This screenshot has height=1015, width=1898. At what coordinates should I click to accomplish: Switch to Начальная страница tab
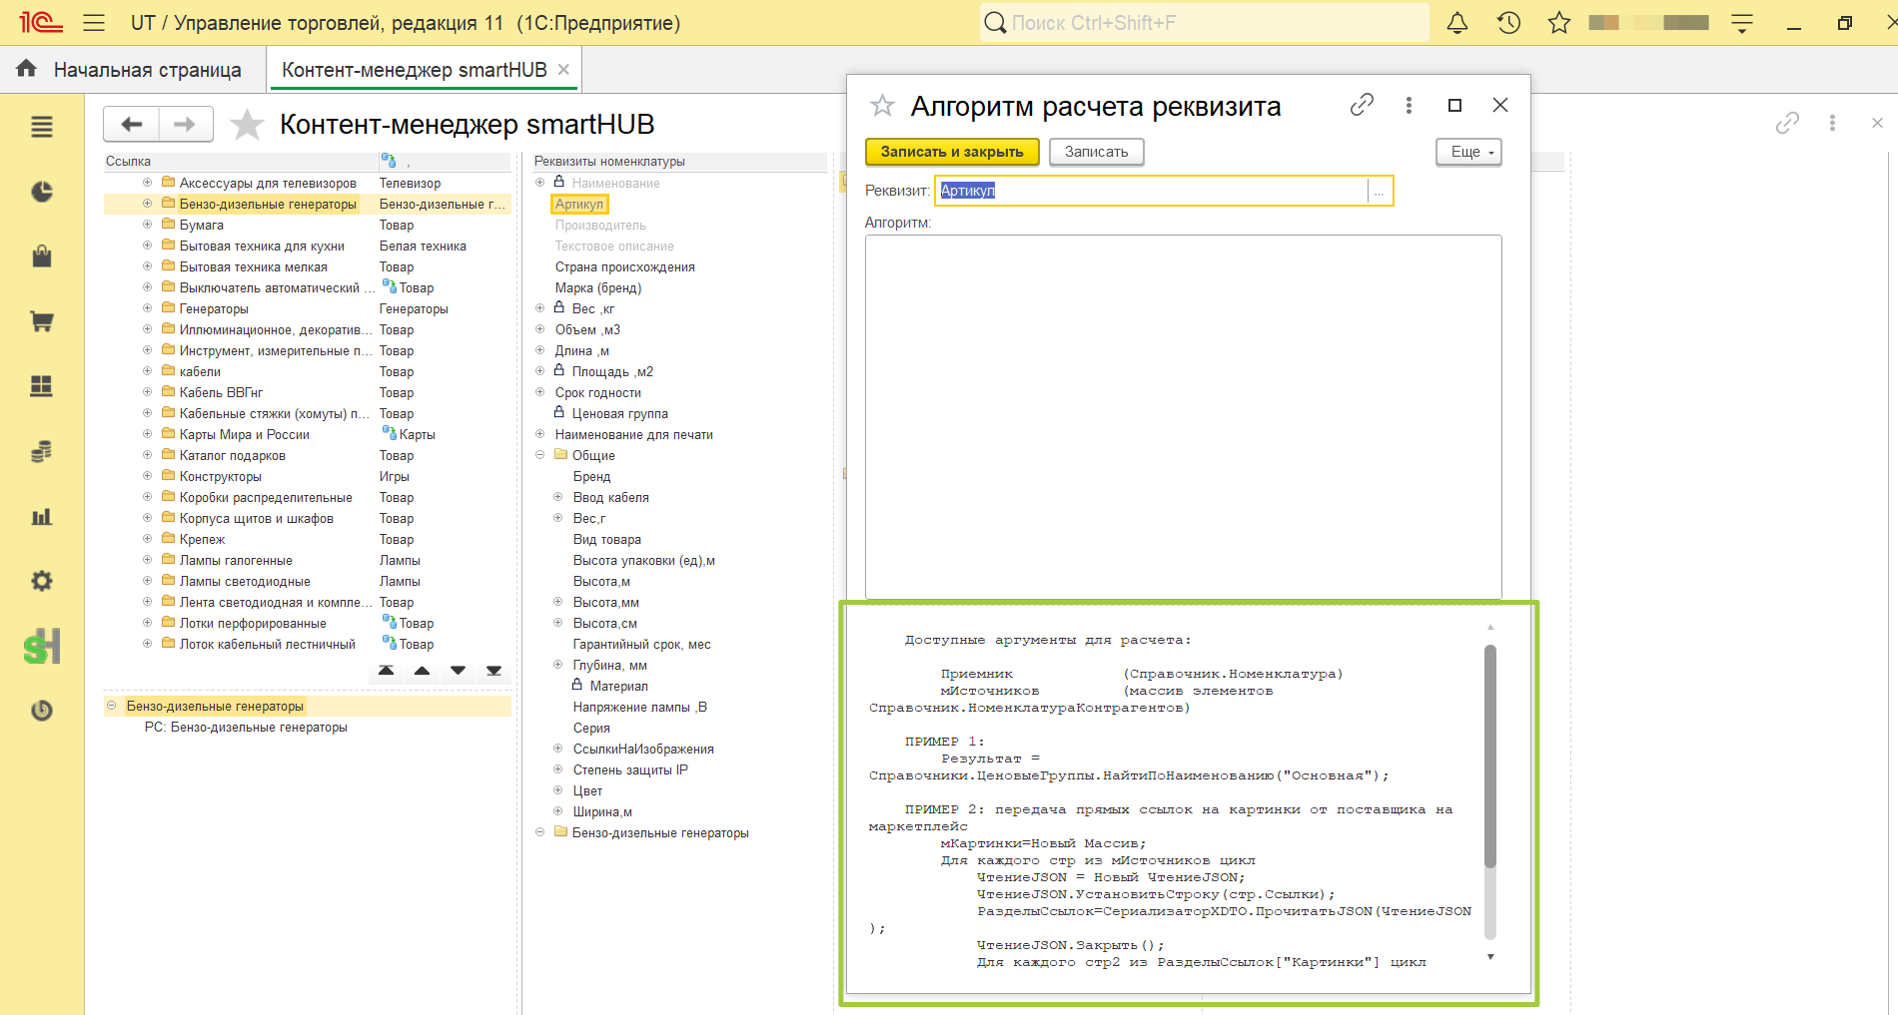tap(130, 70)
